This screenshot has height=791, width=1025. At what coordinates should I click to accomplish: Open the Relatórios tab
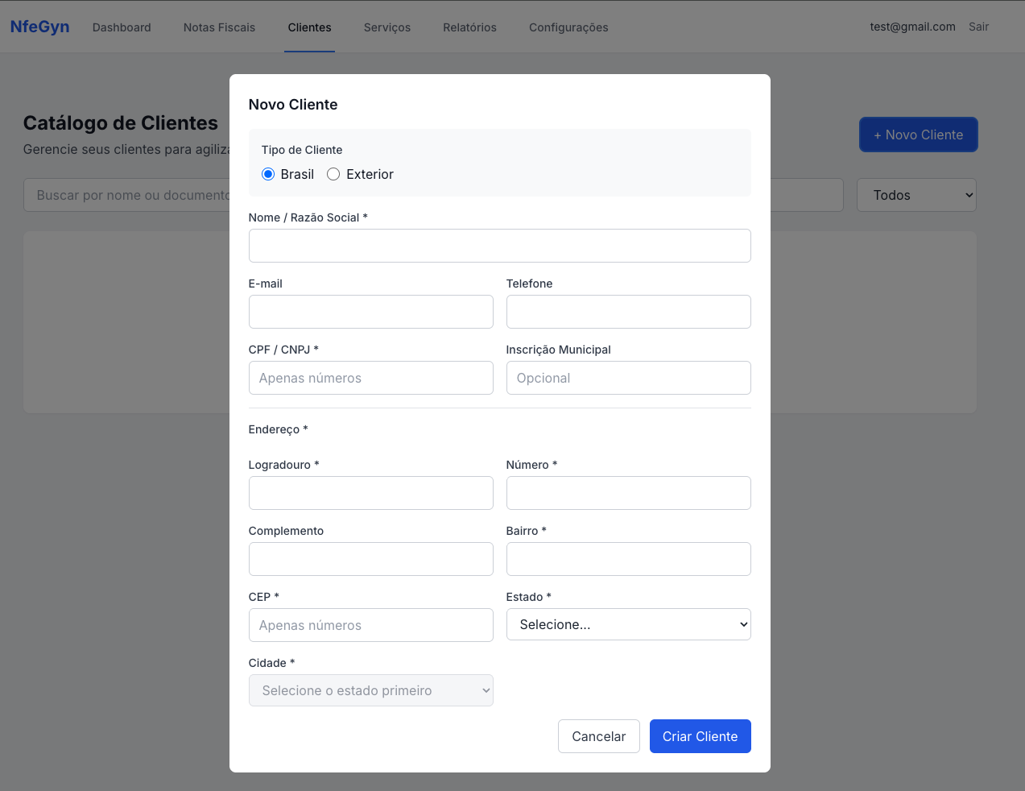(x=469, y=27)
